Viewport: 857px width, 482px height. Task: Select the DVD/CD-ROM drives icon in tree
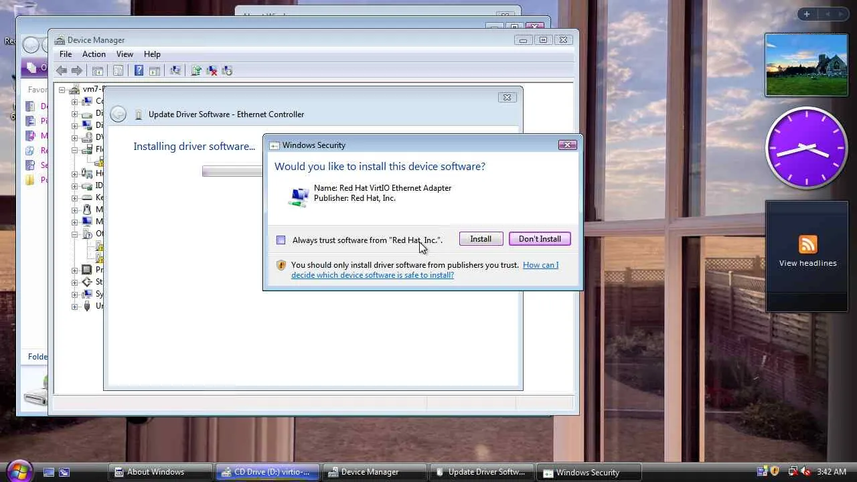(87, 137)
